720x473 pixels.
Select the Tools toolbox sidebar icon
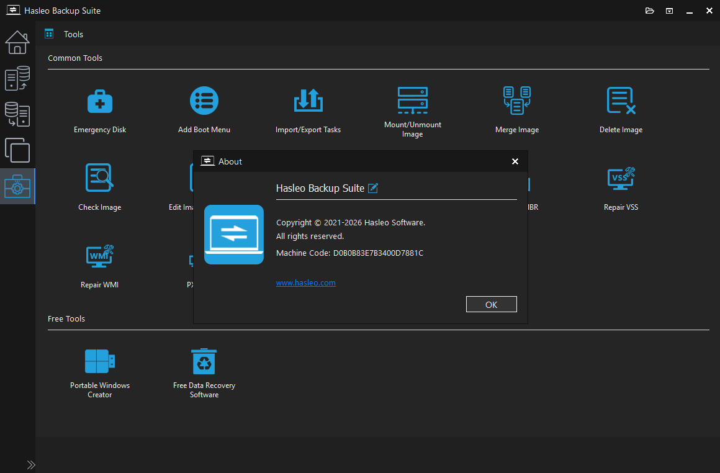[17, 186]
